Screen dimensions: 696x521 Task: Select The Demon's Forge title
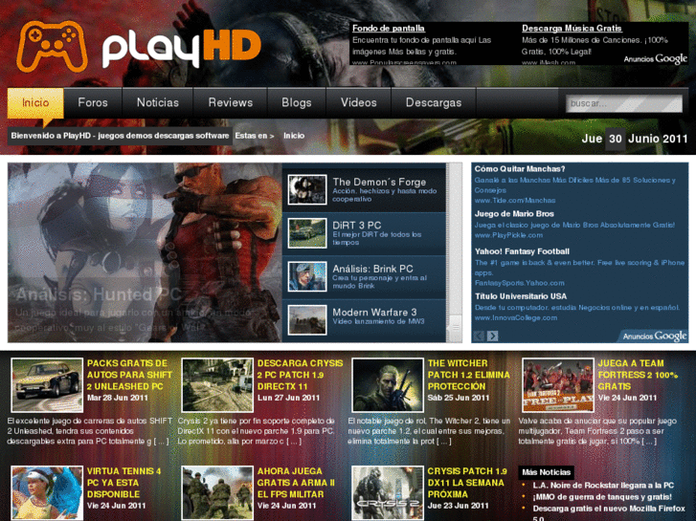(x=379, y=182)
